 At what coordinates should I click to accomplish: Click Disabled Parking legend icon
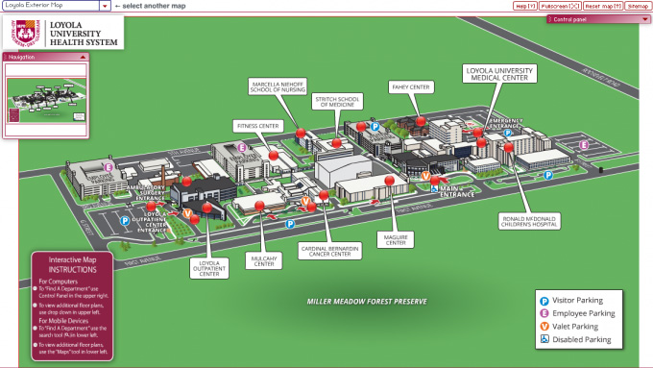coord(544,339)
